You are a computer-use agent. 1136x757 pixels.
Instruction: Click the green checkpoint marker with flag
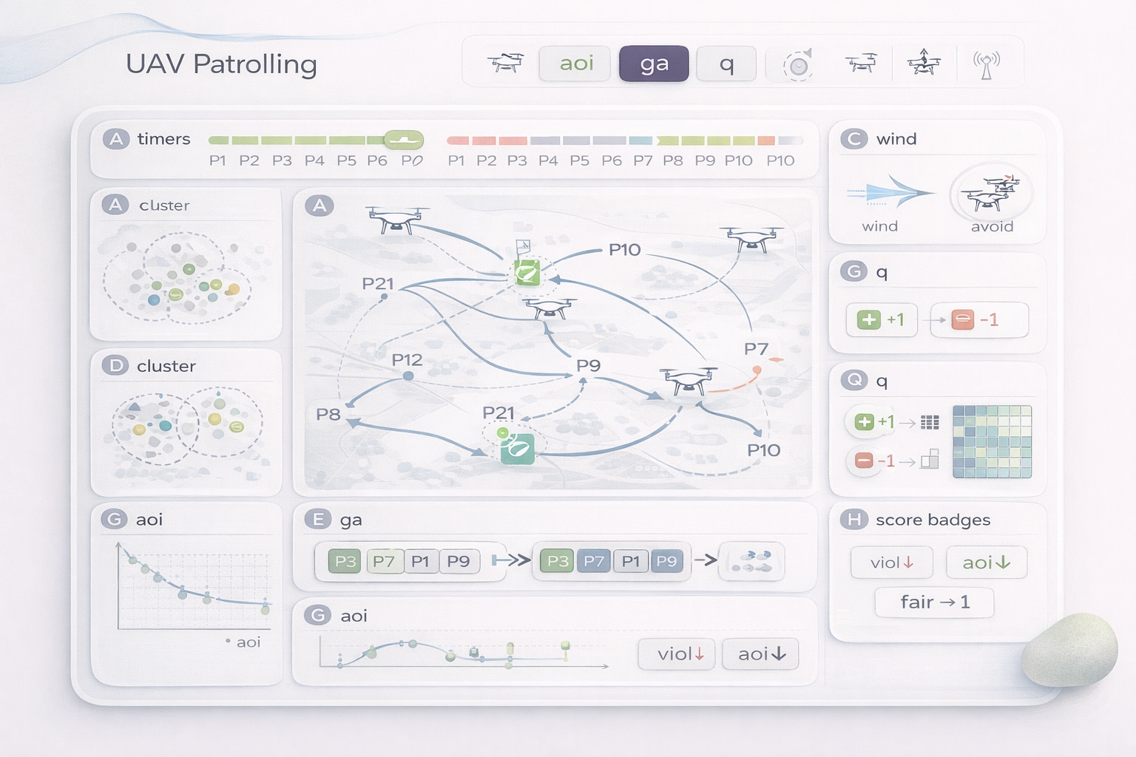tap(527, 271)
